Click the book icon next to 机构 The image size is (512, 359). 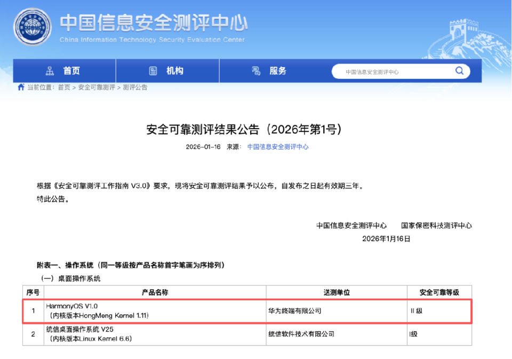pos(153,70)
